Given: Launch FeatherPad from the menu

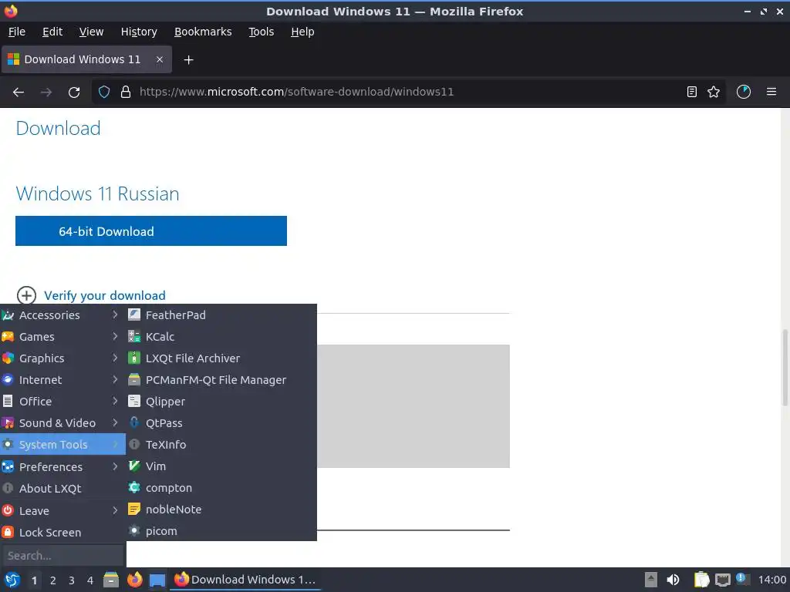Looking at the screenshot, I should 221,315.
